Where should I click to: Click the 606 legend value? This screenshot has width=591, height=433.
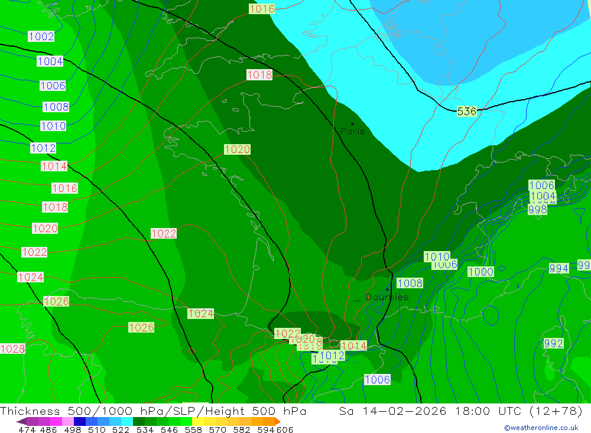[285, 429]
